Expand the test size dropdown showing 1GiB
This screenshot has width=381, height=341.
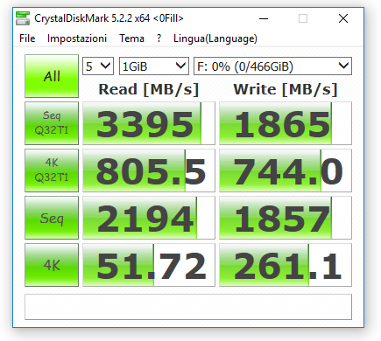[154, 66]
